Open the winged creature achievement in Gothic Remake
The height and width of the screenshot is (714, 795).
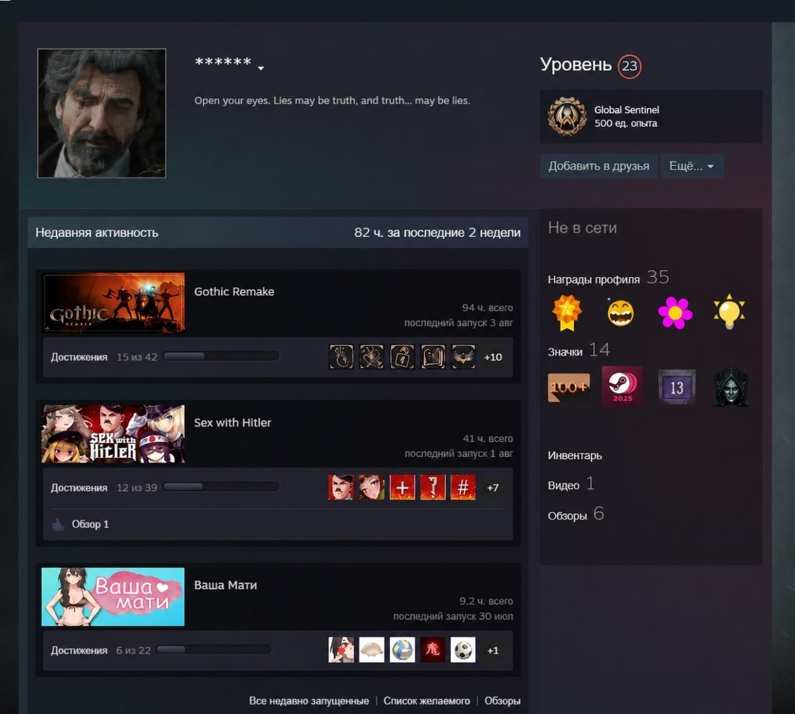tap(463, 357)
